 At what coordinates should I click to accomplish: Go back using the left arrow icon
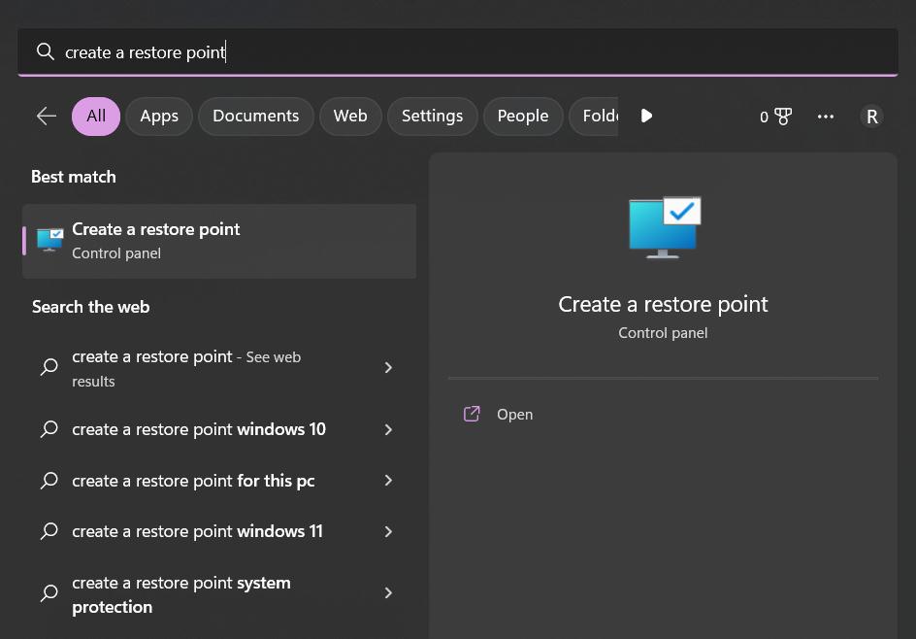pyautogui.click(x=47, y=116)
